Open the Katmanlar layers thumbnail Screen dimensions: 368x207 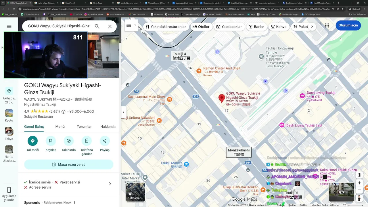(135, 192)
